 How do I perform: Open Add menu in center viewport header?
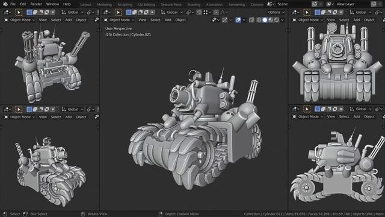(168, 20)
